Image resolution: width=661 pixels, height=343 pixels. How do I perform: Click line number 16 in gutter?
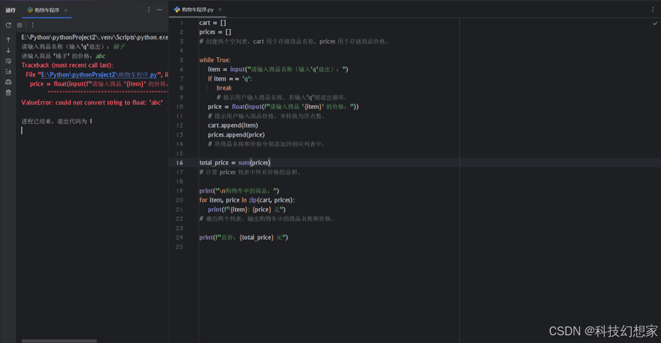[179, 163]
